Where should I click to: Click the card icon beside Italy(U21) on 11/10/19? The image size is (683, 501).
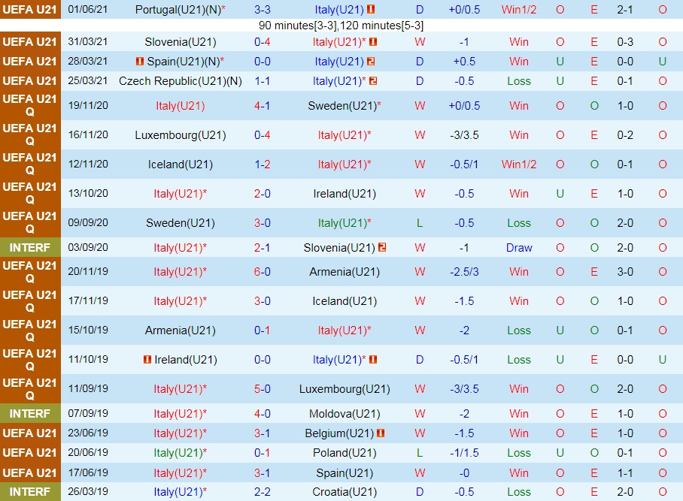pyautogui.click(x=373, y=359)
